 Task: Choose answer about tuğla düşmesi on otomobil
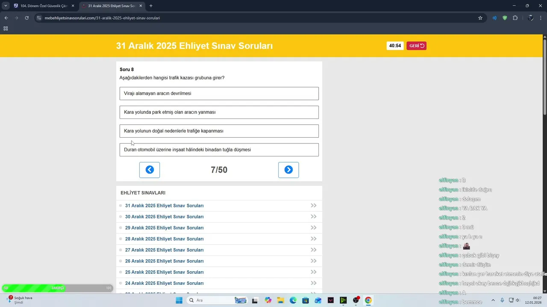point(219,150)
